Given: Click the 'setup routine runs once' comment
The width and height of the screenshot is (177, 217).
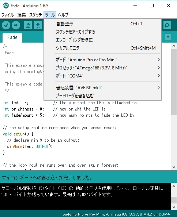Looking at the screenshot, I should (x=60, y=128).
